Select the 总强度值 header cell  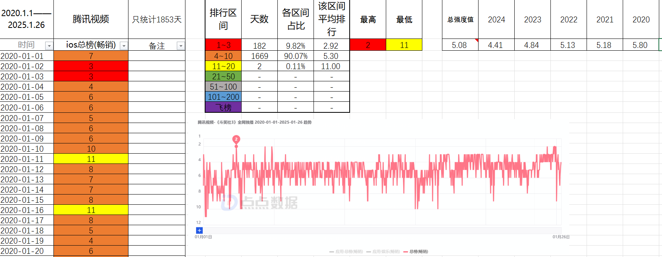click(460, 19)
